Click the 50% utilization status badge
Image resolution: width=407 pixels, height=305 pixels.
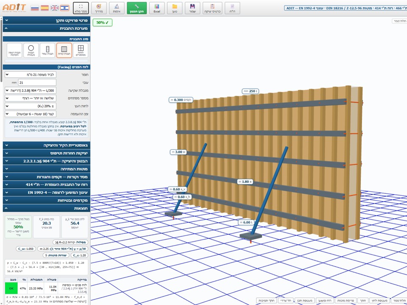tap(102, 22)
